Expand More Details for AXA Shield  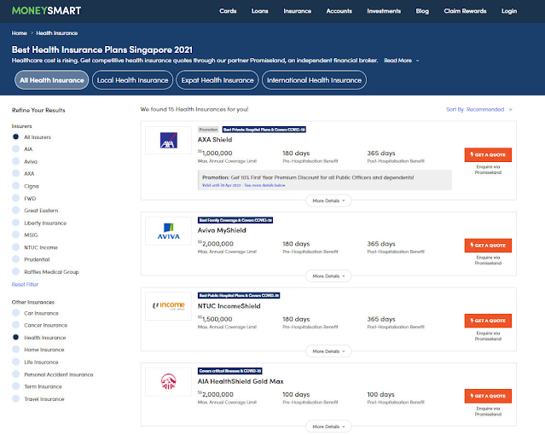pyautogui.click(x=328, y=200)
